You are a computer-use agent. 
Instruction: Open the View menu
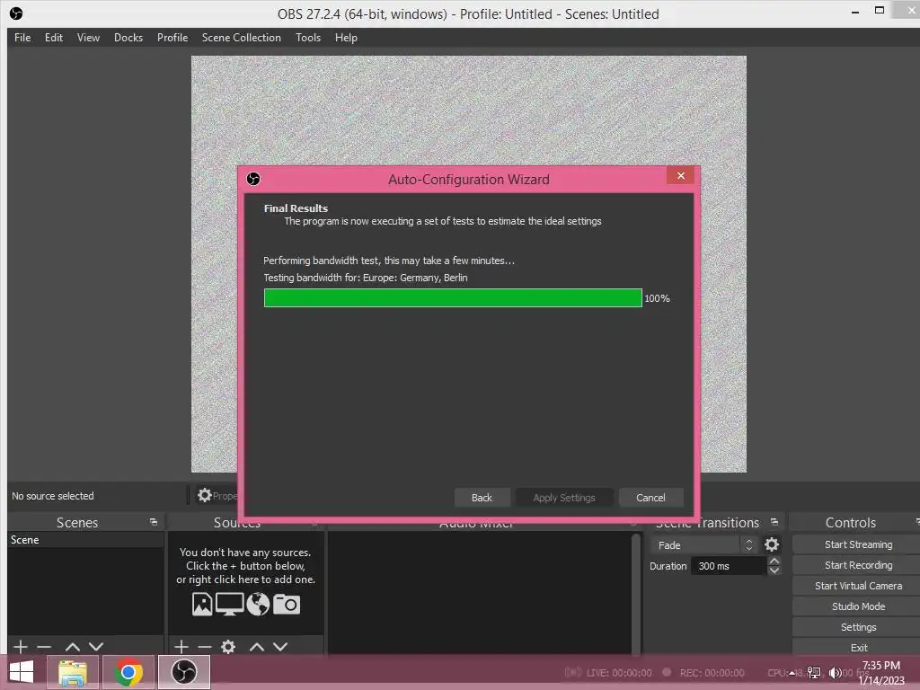[x=88, y=38]
